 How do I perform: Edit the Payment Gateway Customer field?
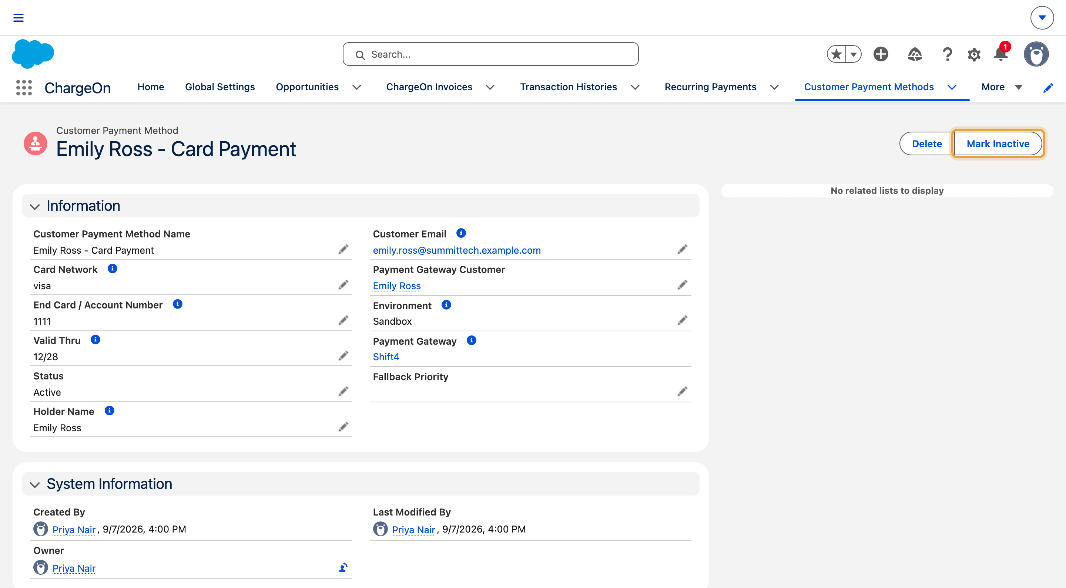tap(683, 285)
